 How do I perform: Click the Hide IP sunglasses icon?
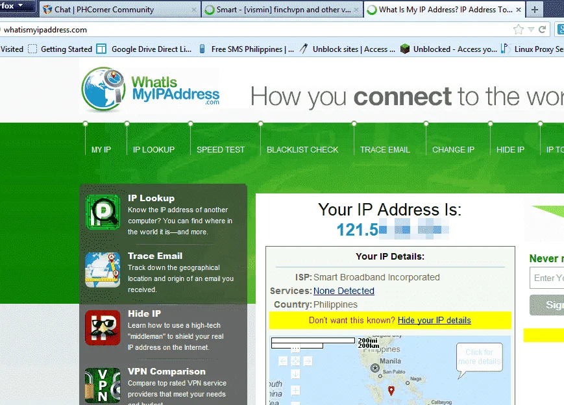(103, 328)
